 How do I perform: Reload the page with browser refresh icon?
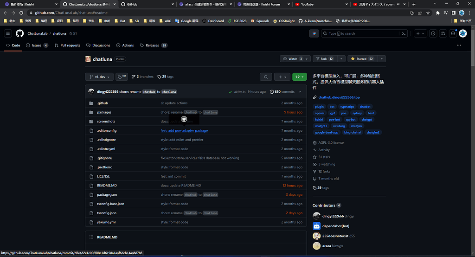click(21, 13)
